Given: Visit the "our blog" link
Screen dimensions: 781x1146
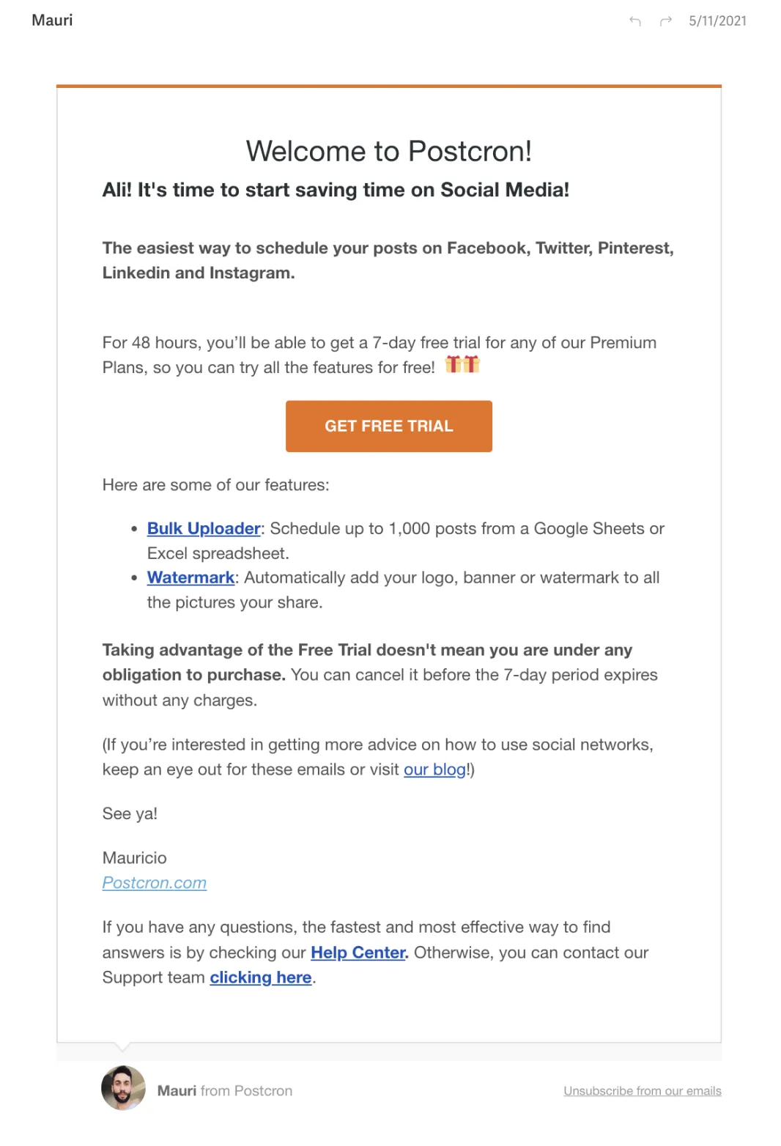Looking at the screenshot, I should click(434, 769).
